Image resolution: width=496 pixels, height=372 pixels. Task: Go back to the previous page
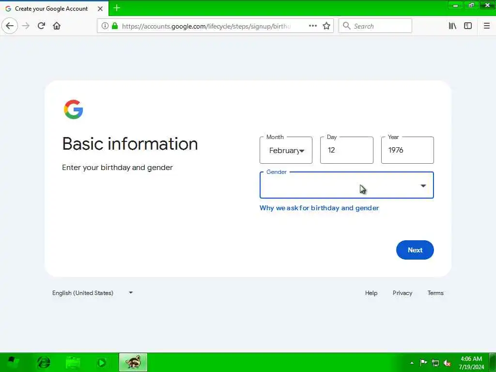10,26
